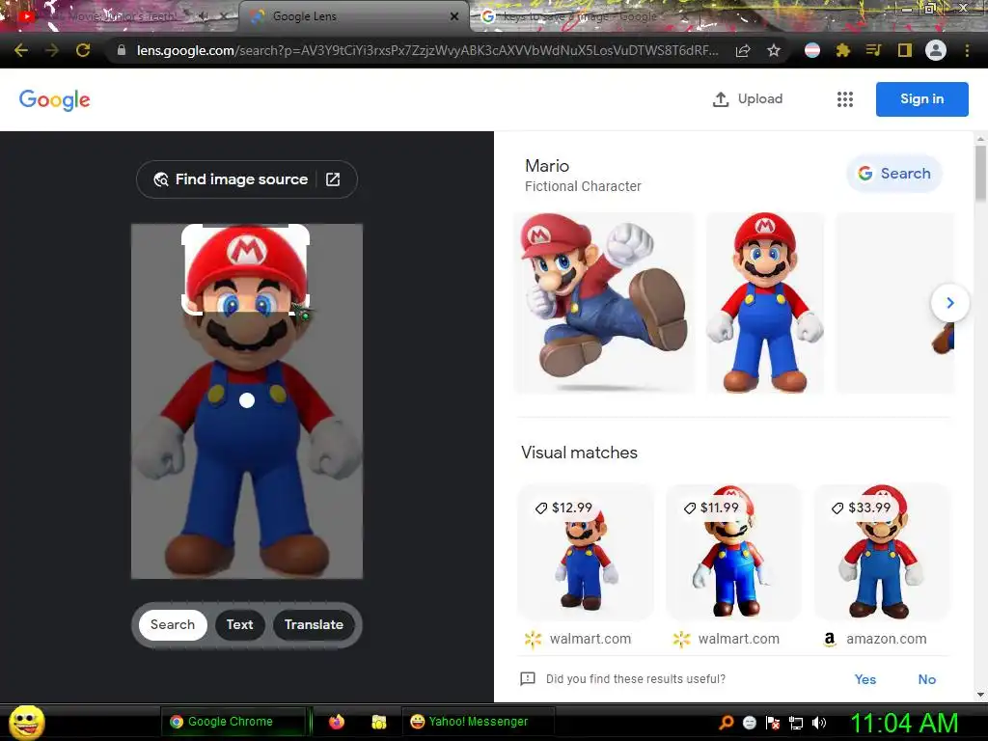Answer Yes to results useful question
The height and width of the screenshot is (741, 988).
(x=865, y=679)
